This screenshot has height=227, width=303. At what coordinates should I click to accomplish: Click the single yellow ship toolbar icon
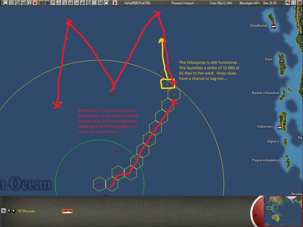[x=59, y=3]
